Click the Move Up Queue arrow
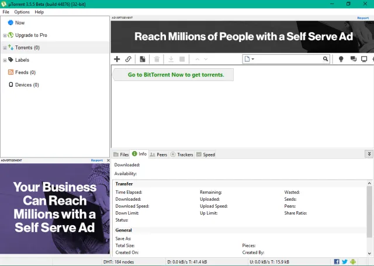374x266 pixels. click(198, 59)
